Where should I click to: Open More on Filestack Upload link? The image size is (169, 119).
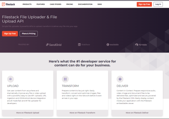[28, 113]
